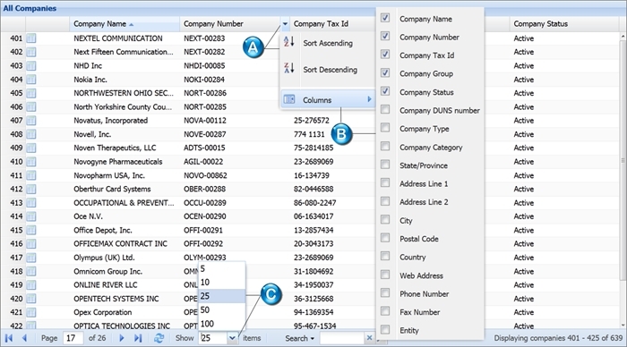Select 100 items per page
627x347 pixels.
[222, 324]
